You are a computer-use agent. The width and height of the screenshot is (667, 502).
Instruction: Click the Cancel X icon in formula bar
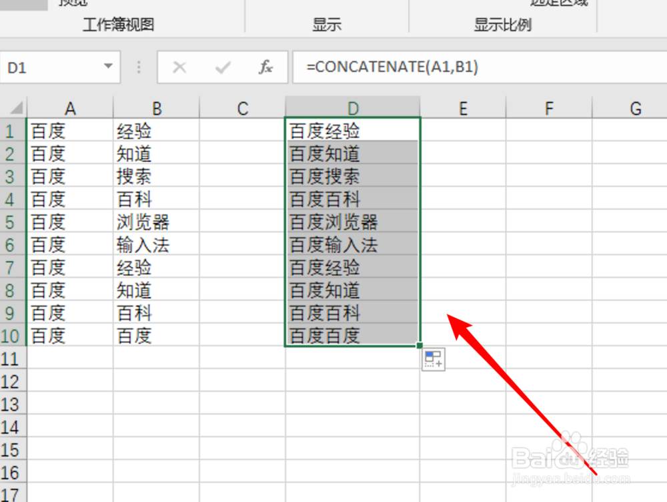[x=179, y=67]
